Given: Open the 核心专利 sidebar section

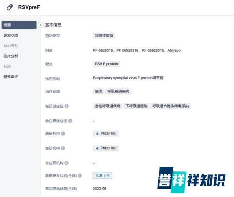Looking at the screenshot, I should click(11, 45).
